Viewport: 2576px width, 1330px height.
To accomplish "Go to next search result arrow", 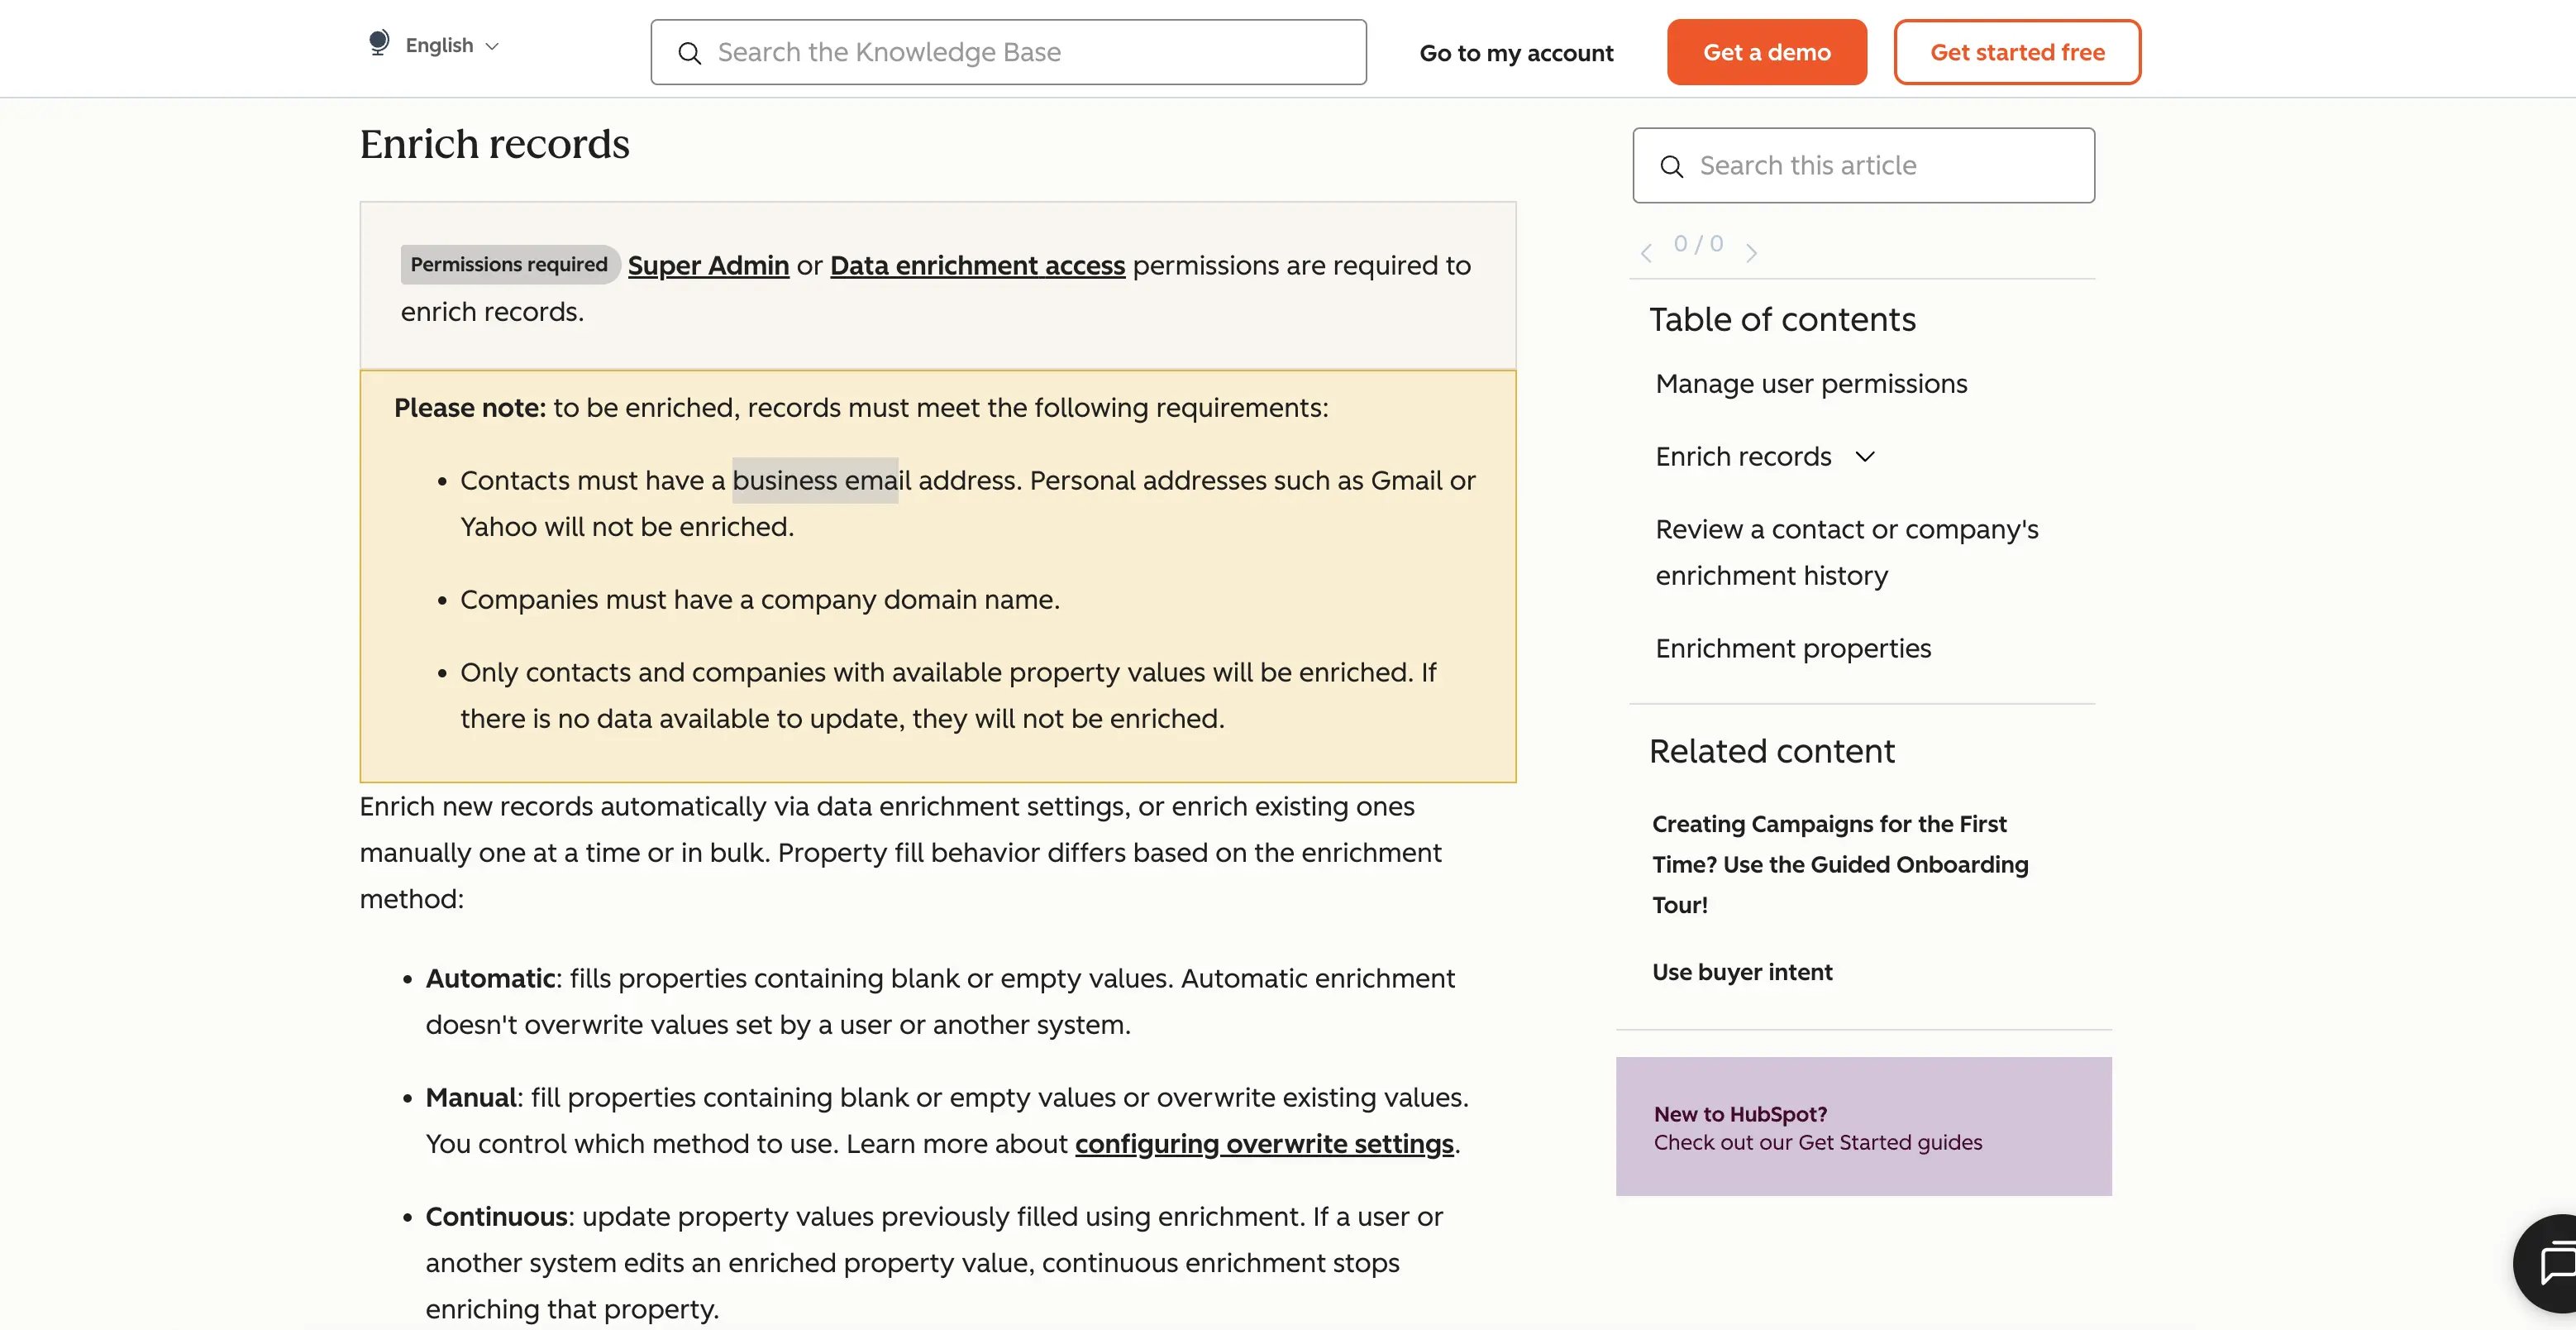I will pyautogui.click(x=1751, y=253).
